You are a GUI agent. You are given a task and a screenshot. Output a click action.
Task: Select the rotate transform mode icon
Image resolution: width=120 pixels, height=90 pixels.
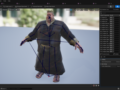point(71,10)
